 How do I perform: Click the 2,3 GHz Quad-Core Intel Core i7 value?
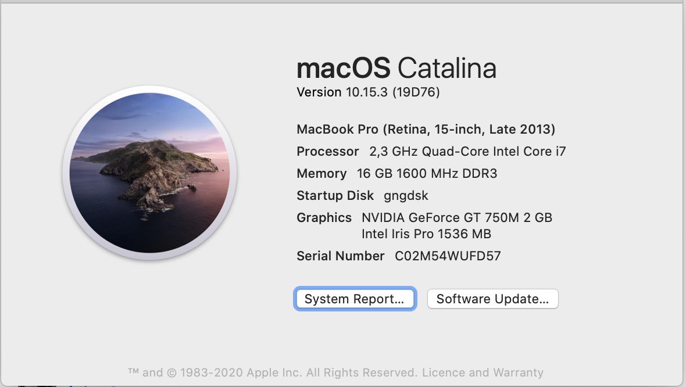coord(467,151)
